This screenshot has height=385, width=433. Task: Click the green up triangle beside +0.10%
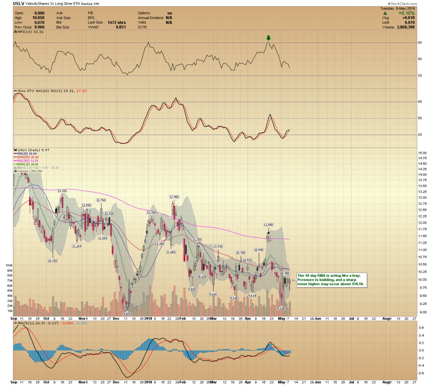[x=385, y=13]
